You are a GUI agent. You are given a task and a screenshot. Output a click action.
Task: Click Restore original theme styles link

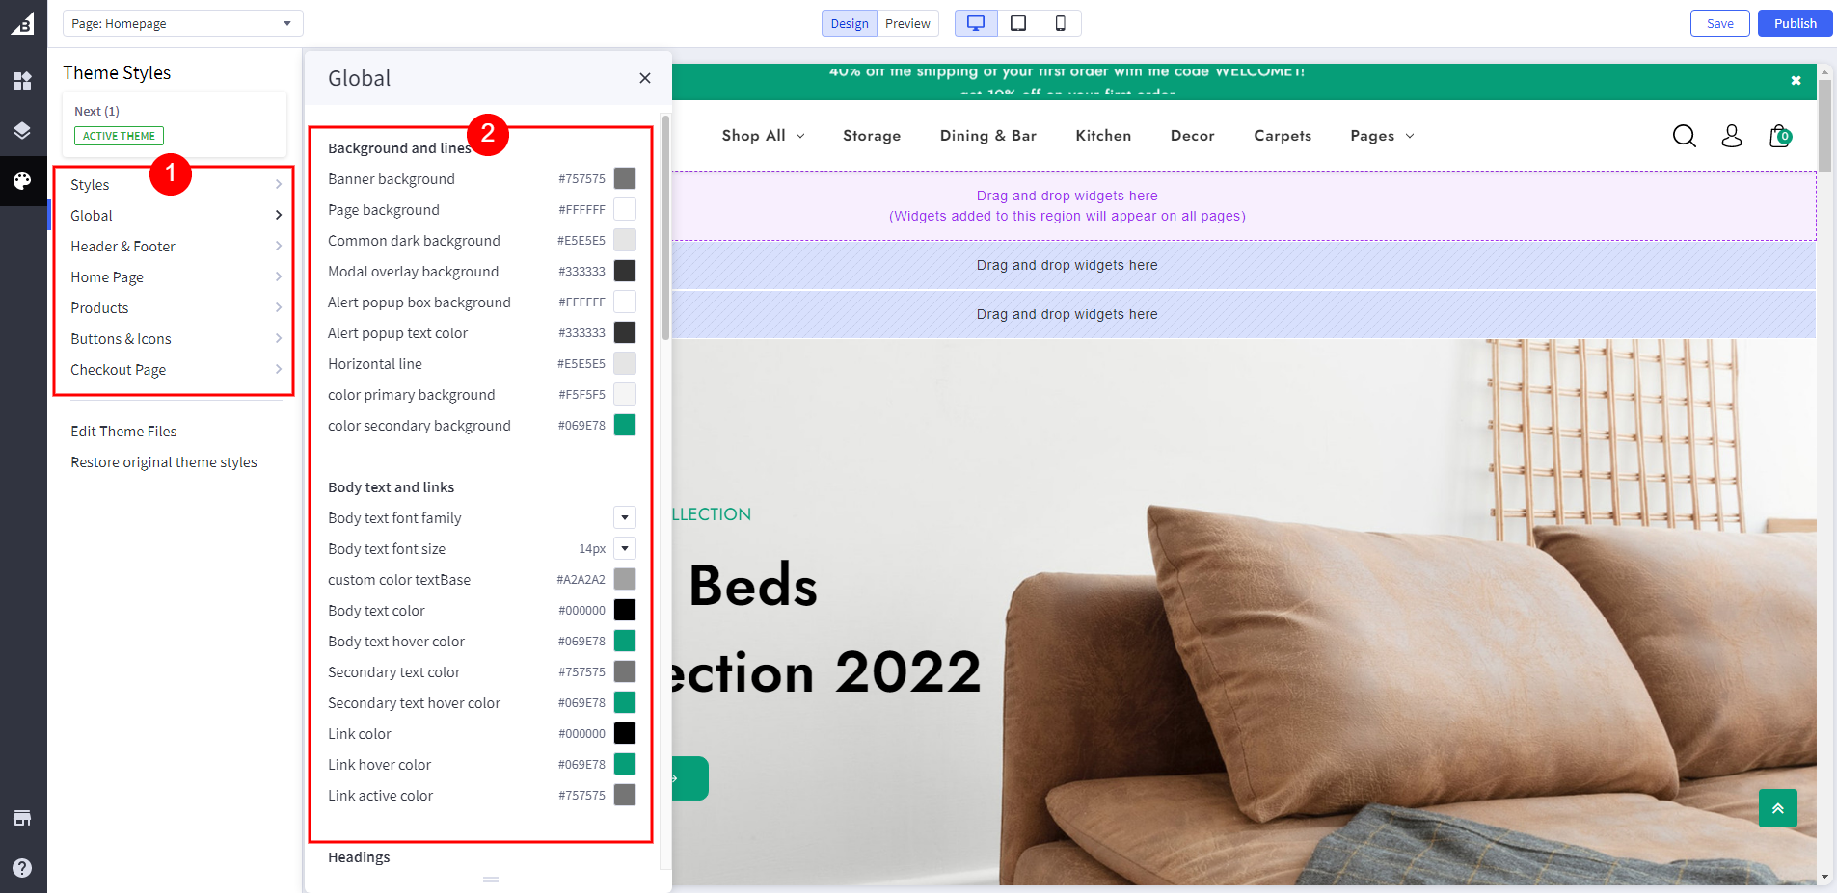164,462
